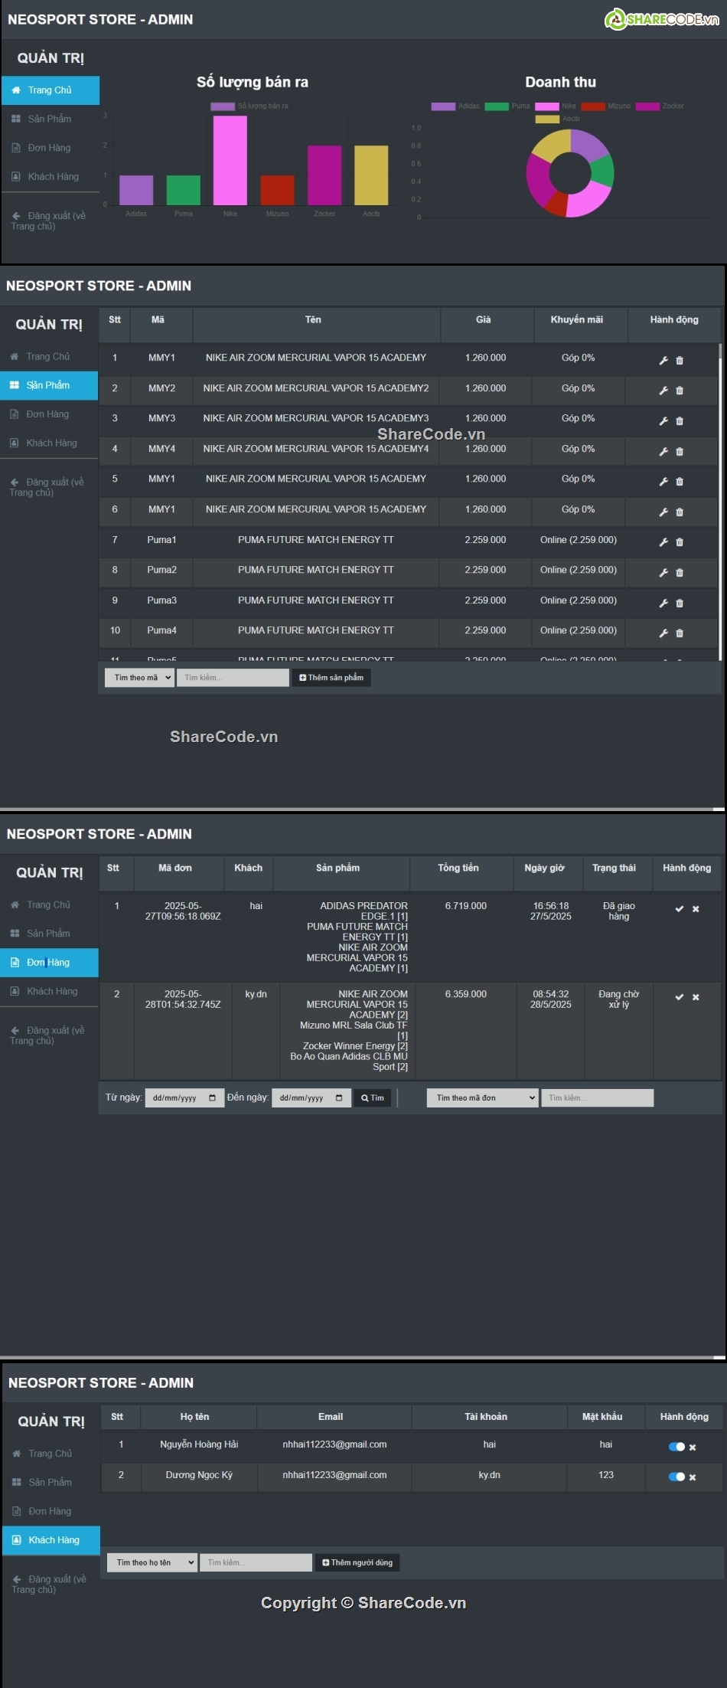Click the 'Thêm sản phẩm' button
Screen dimensions: 727x1688
click(331, 678)
